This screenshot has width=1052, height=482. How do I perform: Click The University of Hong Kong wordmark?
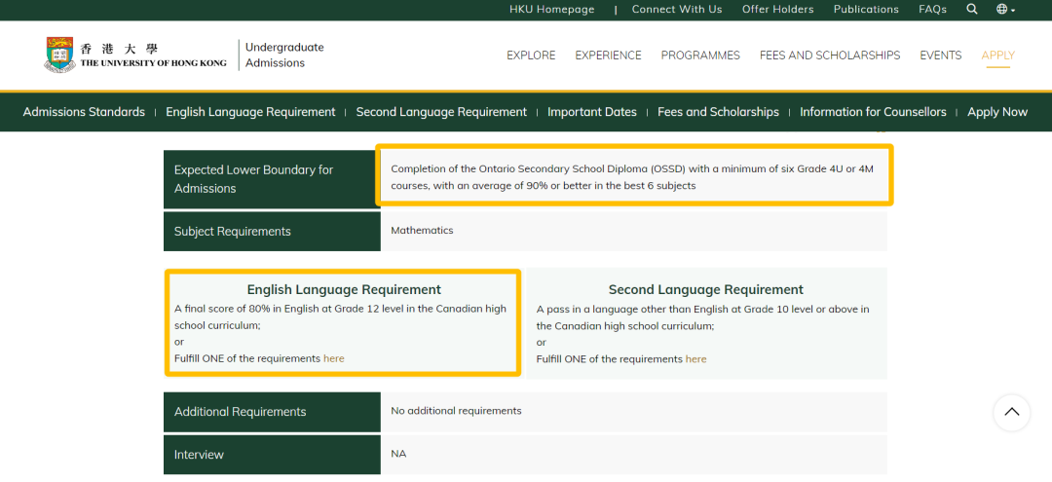point(153,56)
